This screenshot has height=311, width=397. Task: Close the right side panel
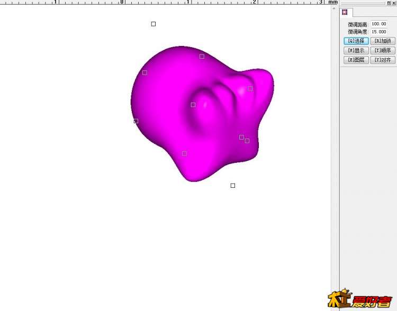394,3
